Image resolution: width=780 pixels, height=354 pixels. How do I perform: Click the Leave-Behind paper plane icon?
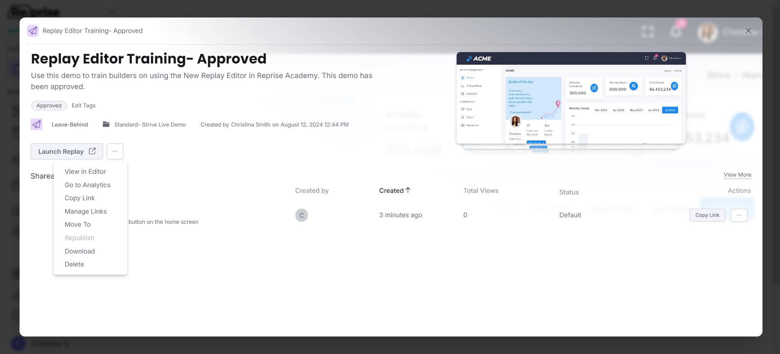(37, 125)
